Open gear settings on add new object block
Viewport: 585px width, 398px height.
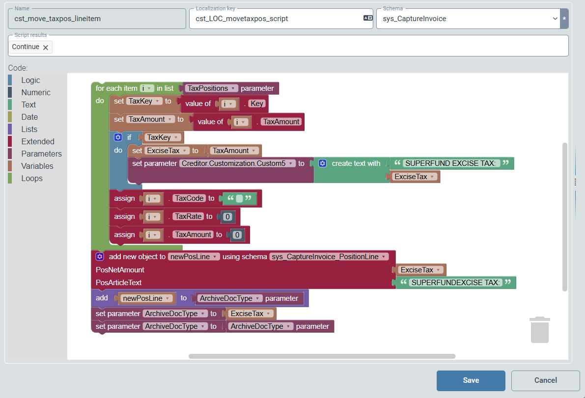[100, 256]
